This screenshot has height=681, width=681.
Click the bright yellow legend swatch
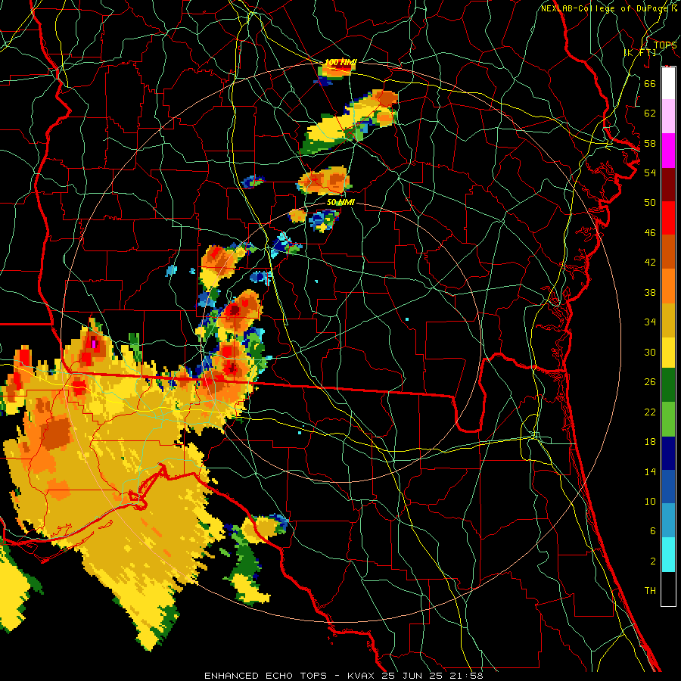(668, 352)
